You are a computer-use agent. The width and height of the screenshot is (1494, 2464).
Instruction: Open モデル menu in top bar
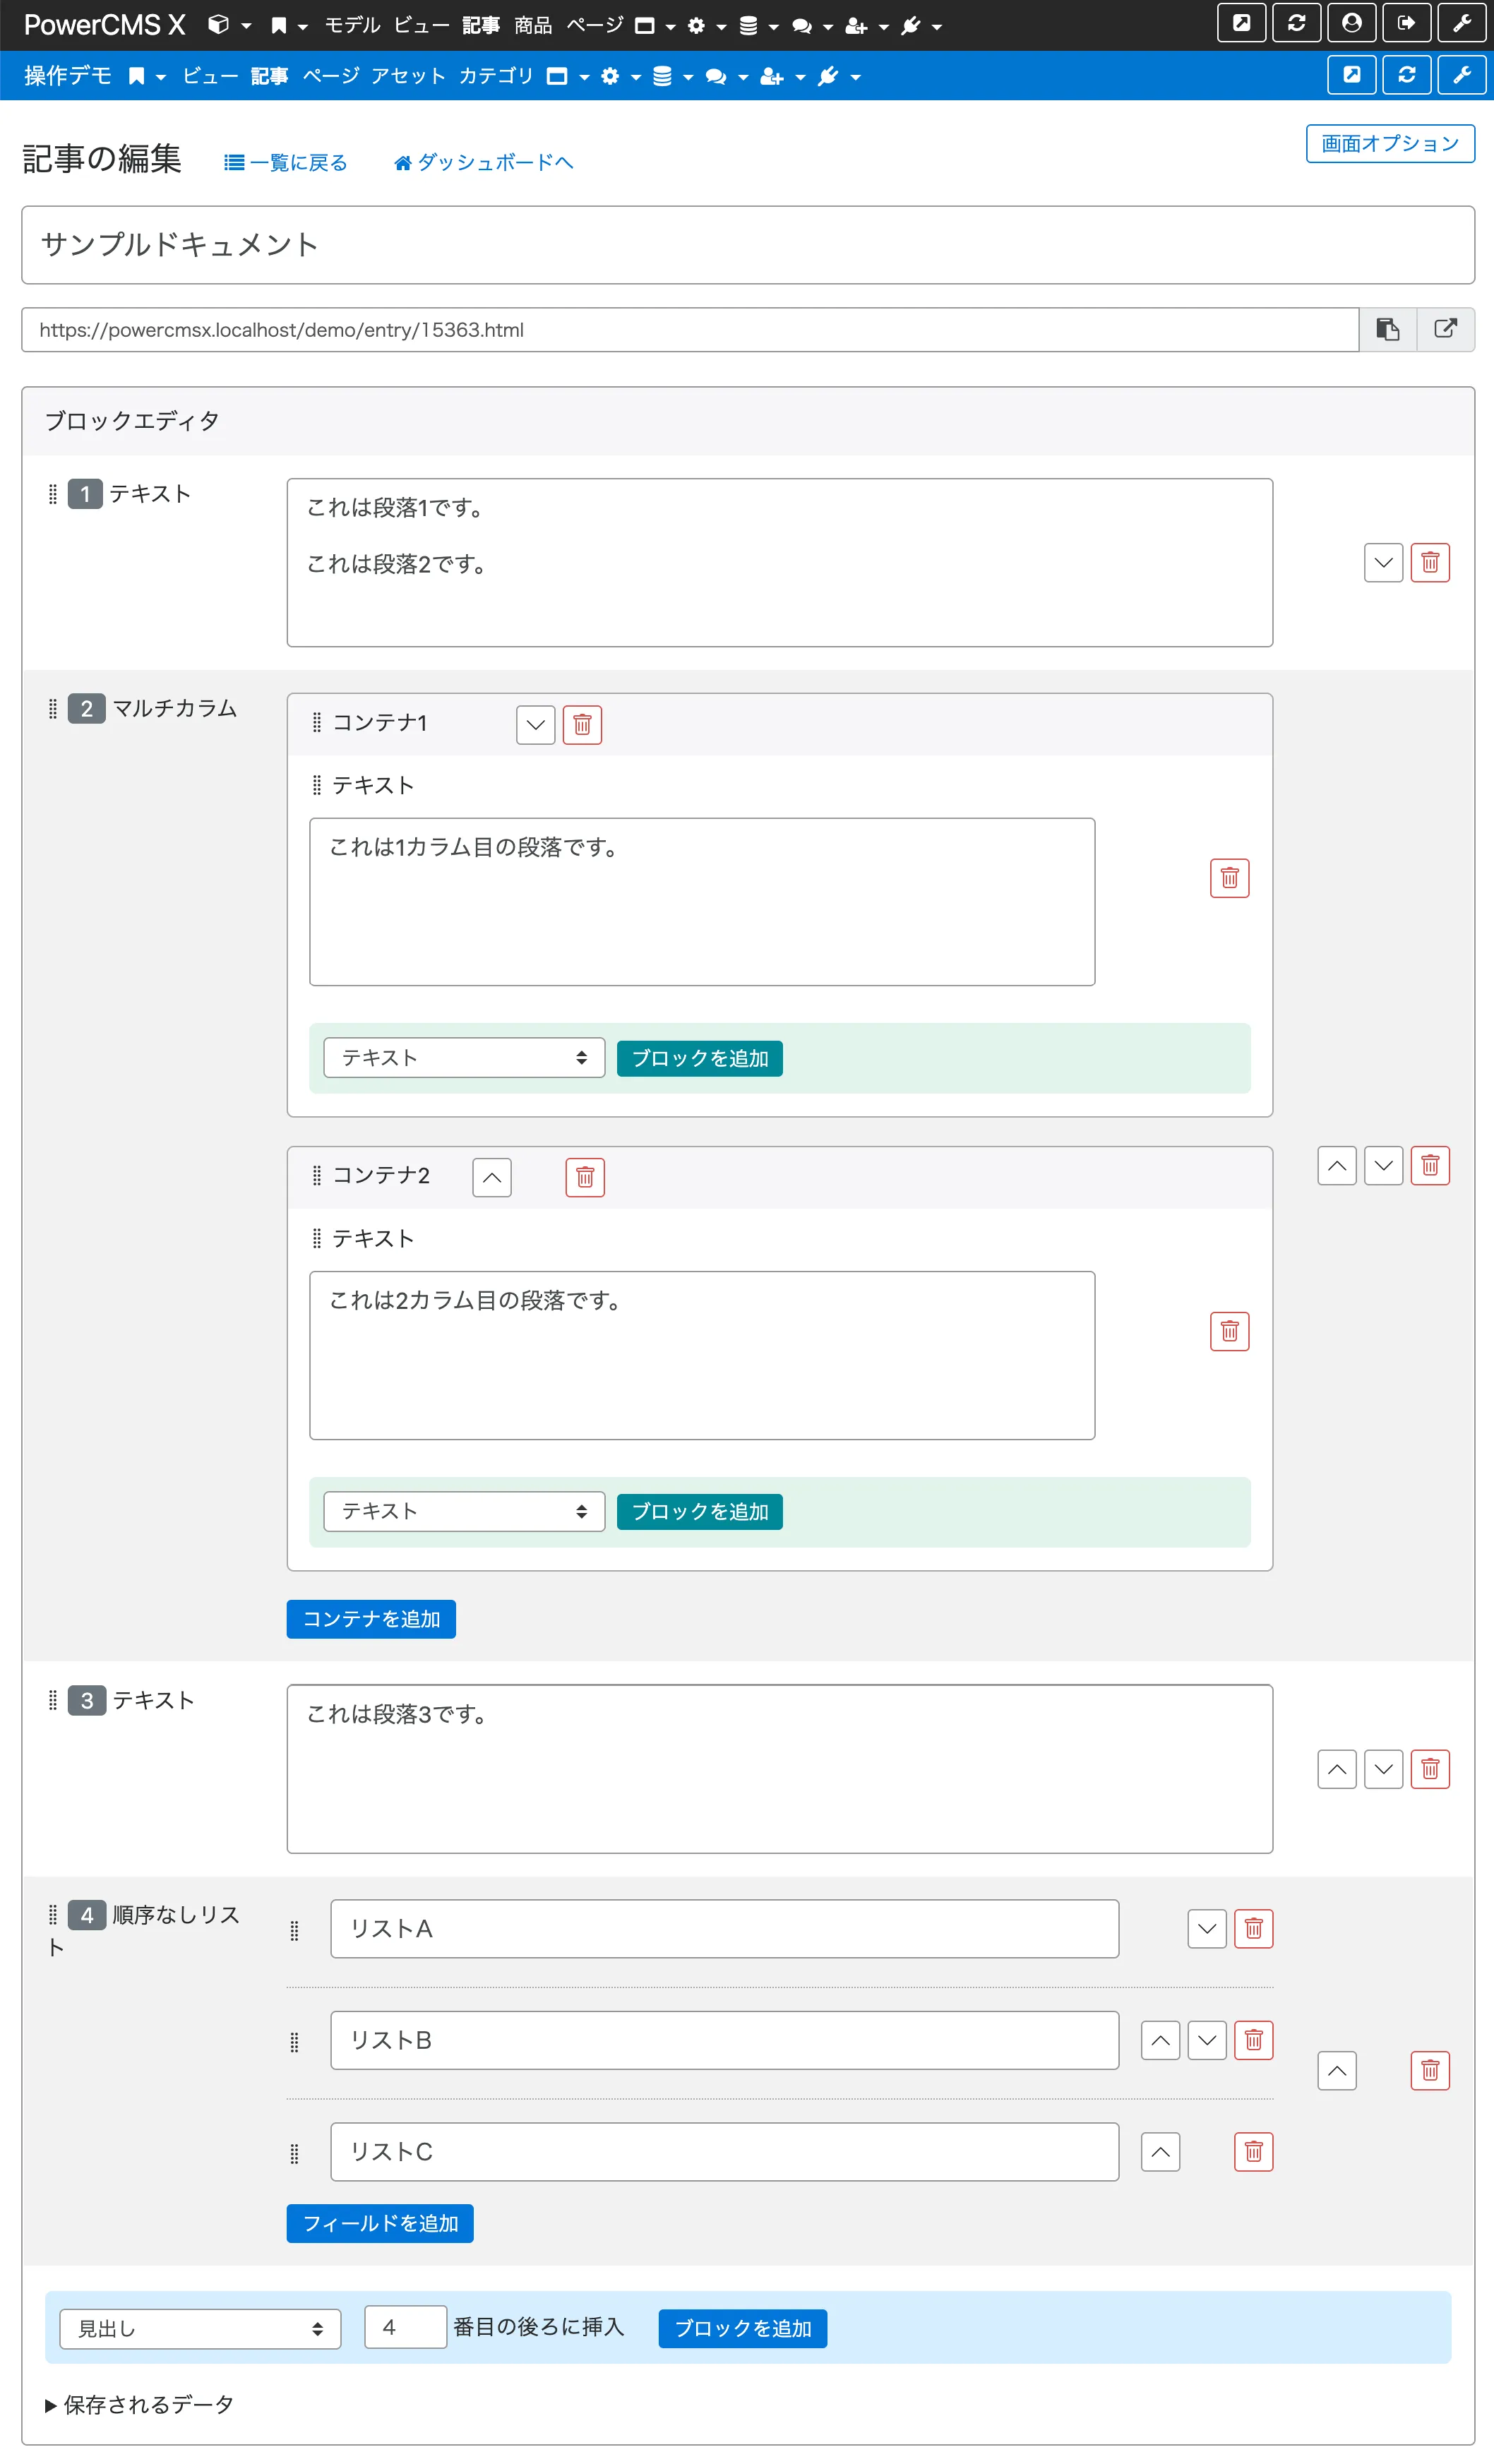[352, 25]
